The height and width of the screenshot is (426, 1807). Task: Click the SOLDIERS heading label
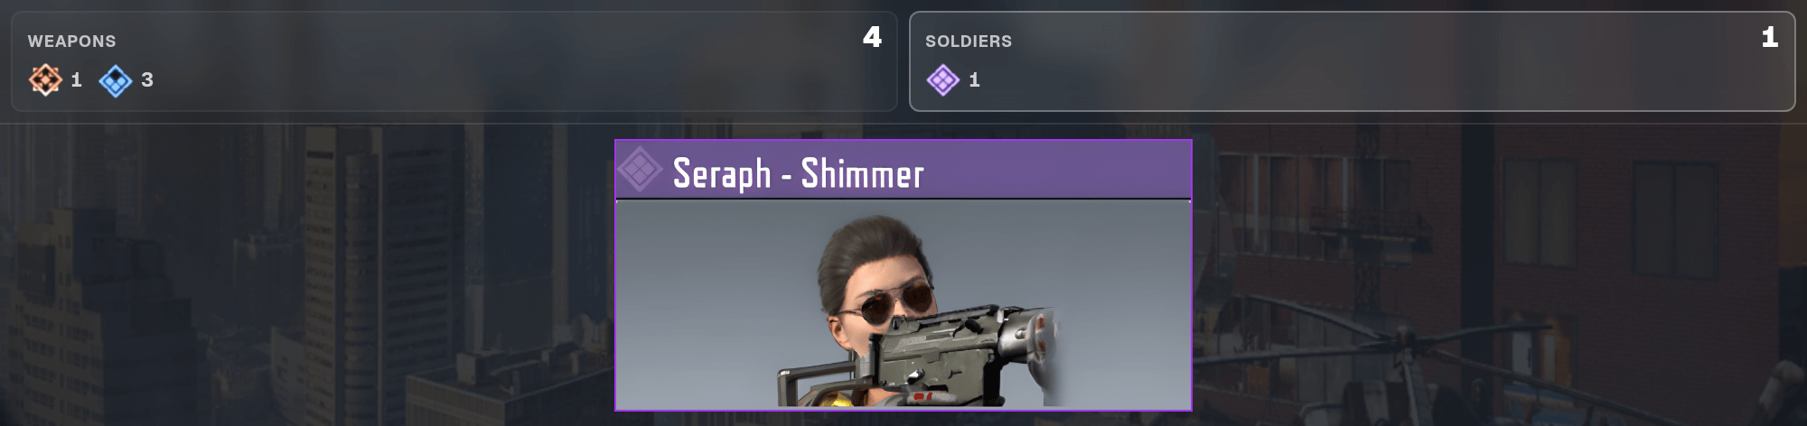pos(969,42)
